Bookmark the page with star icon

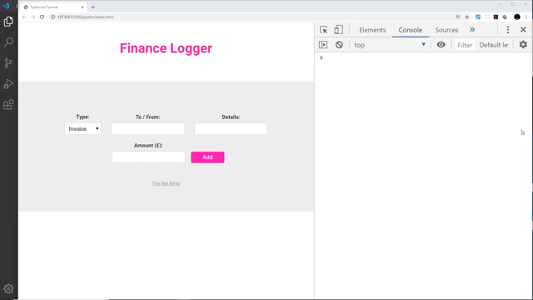pyautogui.click(x=467, y=17)
